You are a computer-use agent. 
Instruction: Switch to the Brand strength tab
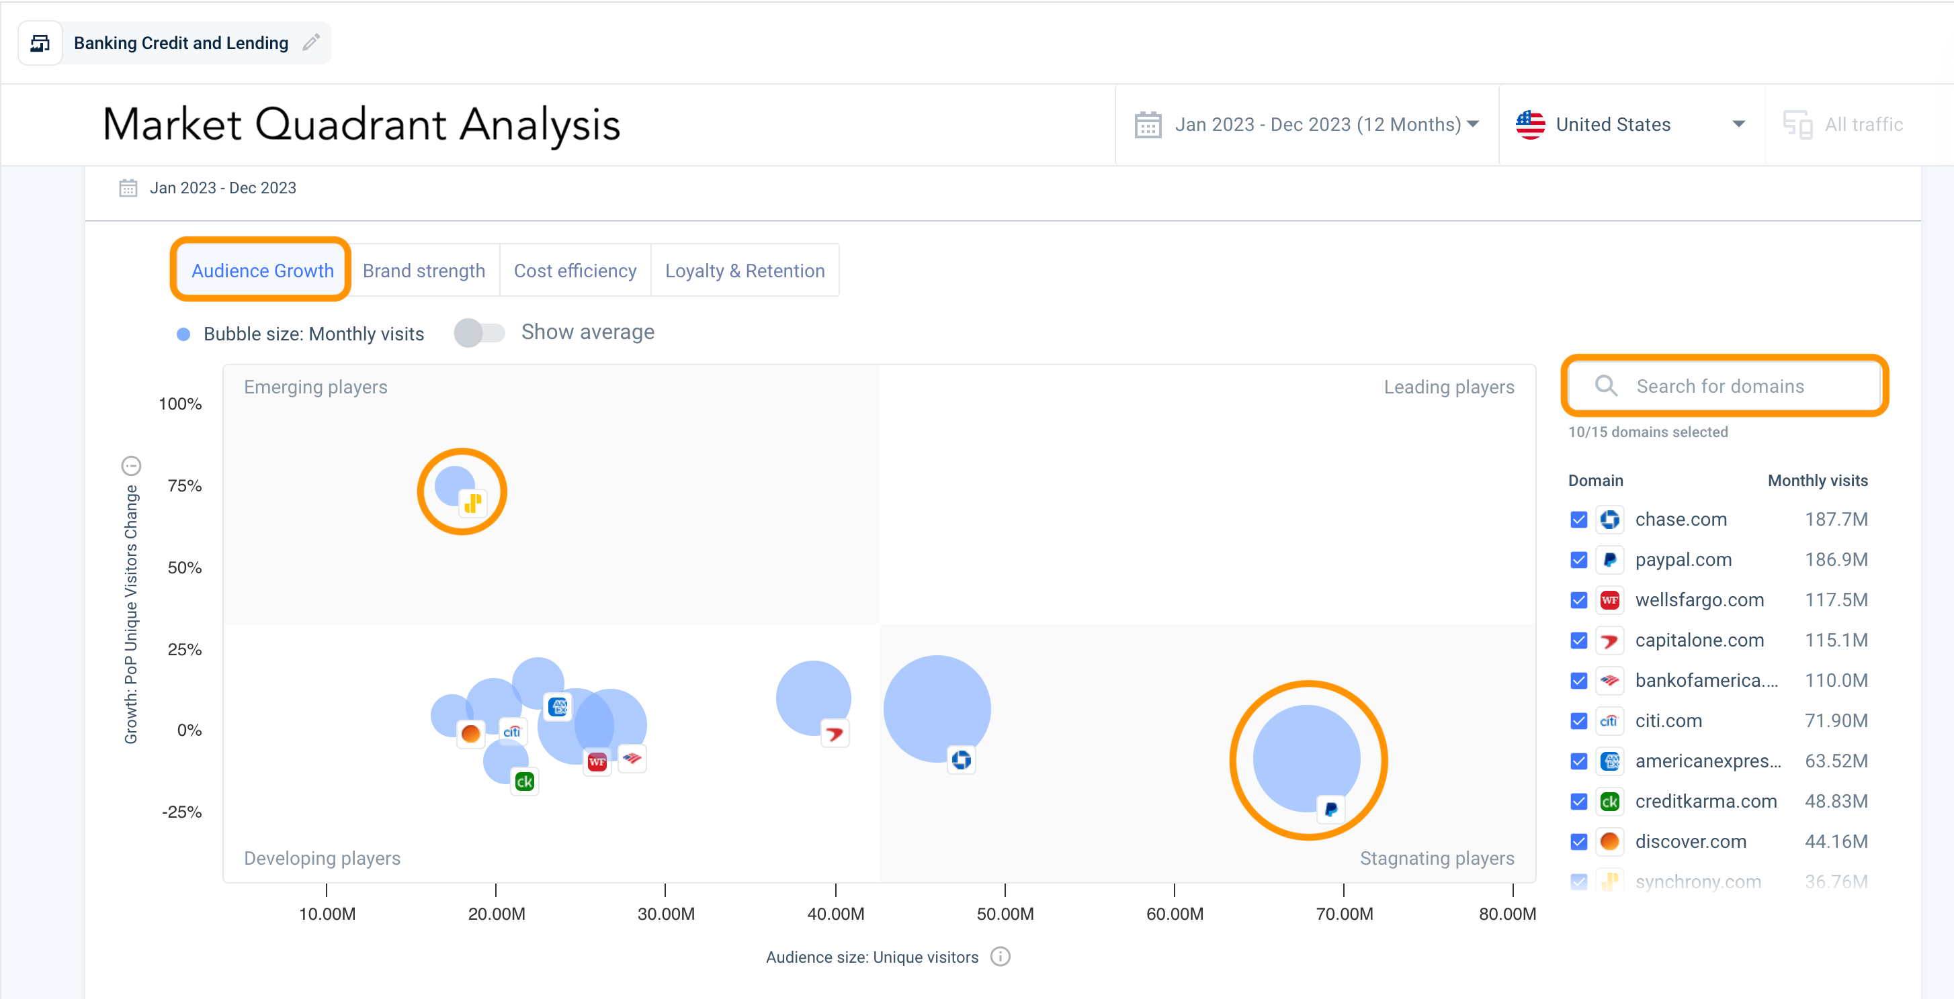click(424, 270)
